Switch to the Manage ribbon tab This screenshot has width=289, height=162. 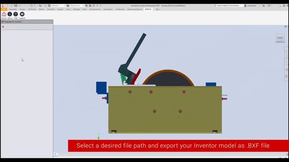tap(76, 9)
